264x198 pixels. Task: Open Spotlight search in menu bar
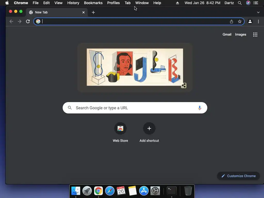(240, 3)
